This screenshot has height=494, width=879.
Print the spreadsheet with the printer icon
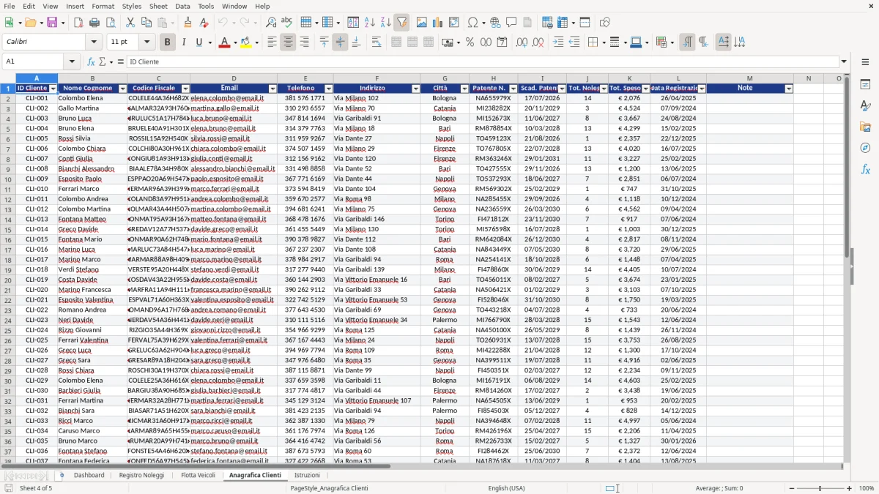tap(94, 23)
